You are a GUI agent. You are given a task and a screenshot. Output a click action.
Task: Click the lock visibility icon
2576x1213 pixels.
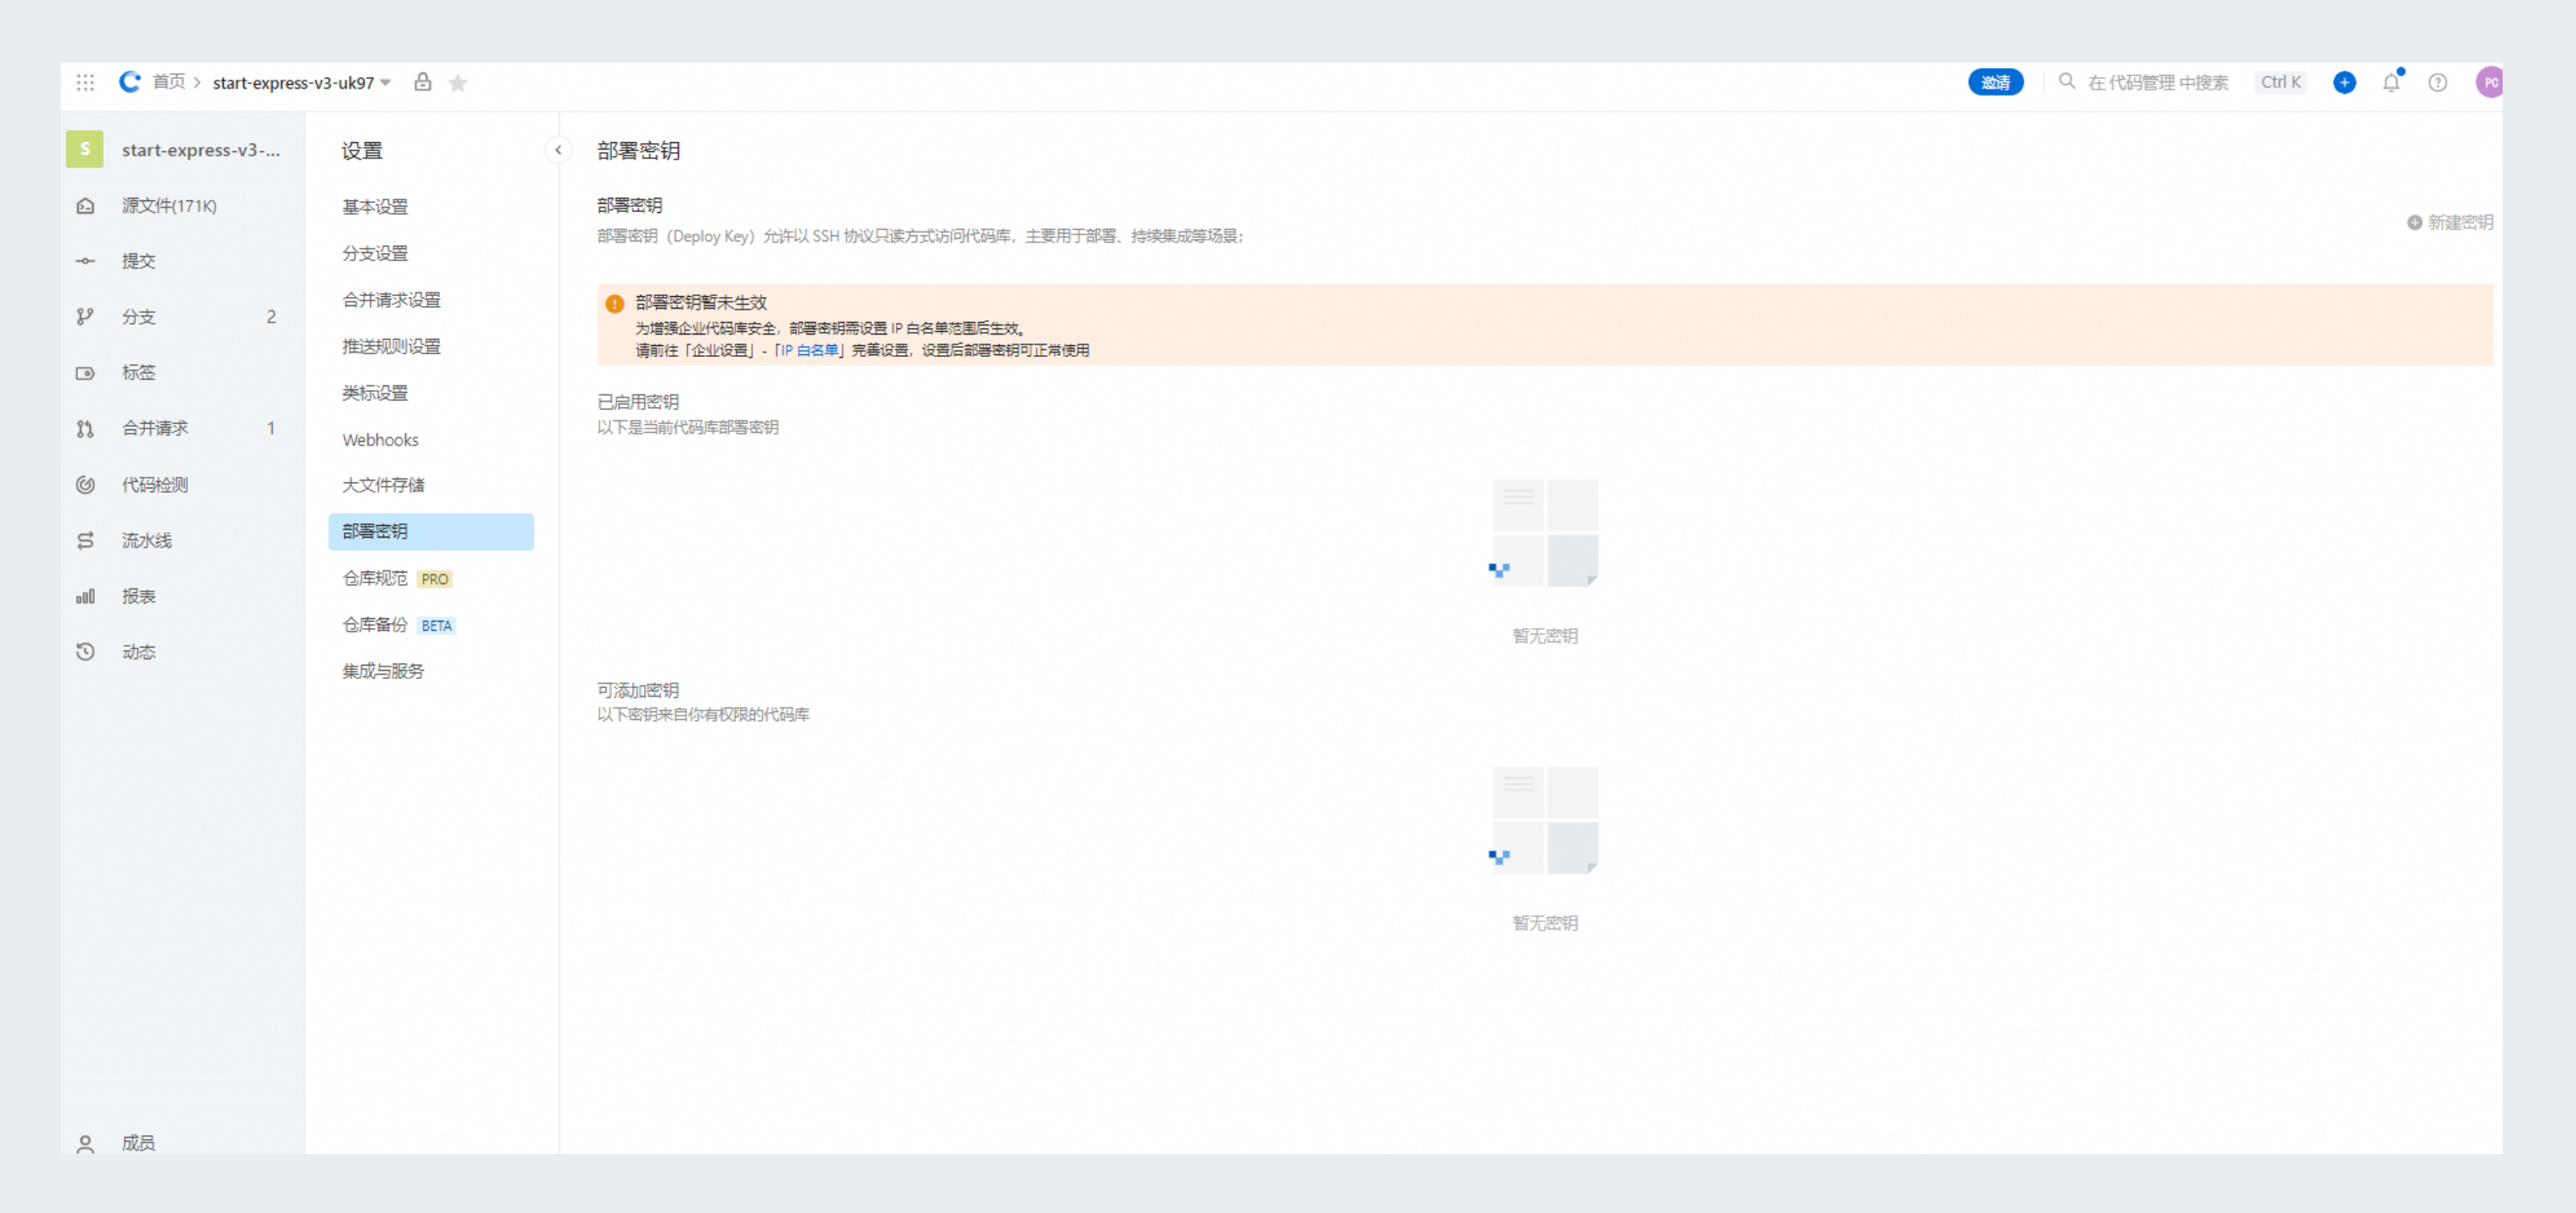(x=423, y=82)
